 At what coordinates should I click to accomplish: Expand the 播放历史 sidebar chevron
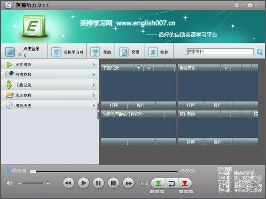click(94, 106)
